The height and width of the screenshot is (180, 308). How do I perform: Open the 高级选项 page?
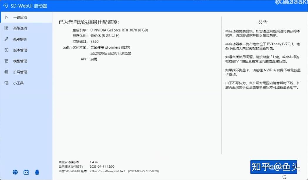26,28
